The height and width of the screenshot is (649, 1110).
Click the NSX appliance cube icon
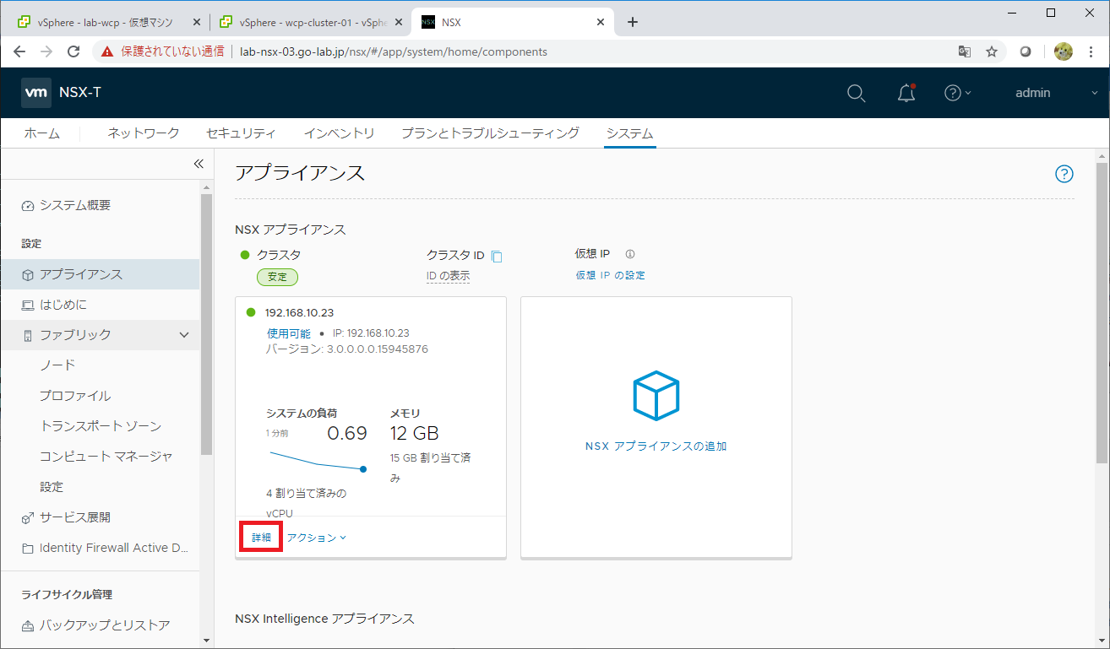[x=656, y=396]
